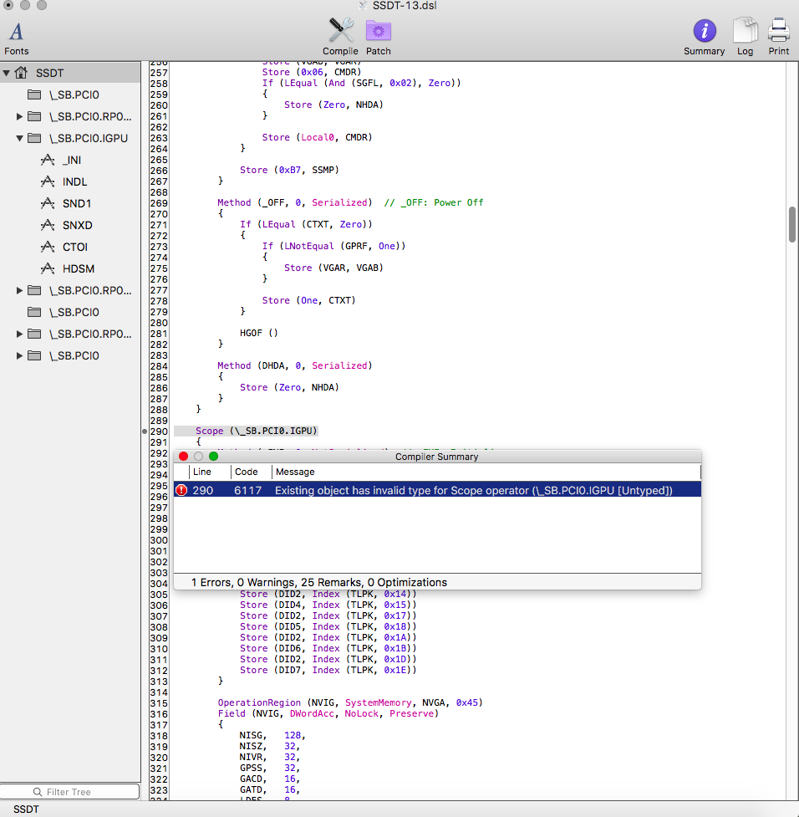Expand the first \_SB.PCI0.RP0 folder
799x817 pixels.
pos(20,116)
